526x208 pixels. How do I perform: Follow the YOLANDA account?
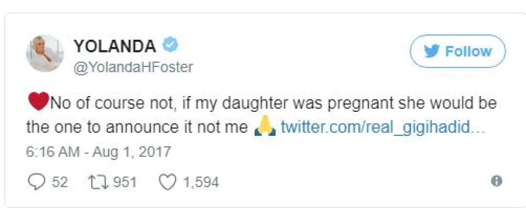[458, 52]
